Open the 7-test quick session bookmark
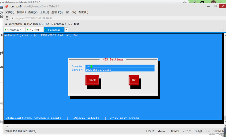This screenshot has height=137, width=226. [74, 24]
